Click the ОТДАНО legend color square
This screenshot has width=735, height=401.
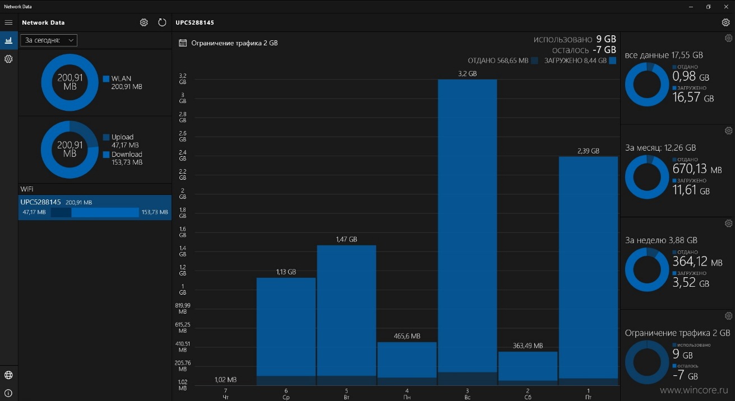tap(535, 60)
